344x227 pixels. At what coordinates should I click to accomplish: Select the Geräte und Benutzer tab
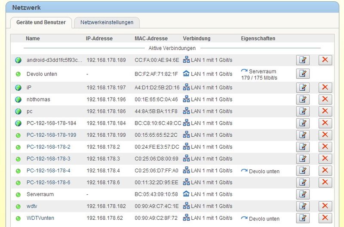click(41, 22)
